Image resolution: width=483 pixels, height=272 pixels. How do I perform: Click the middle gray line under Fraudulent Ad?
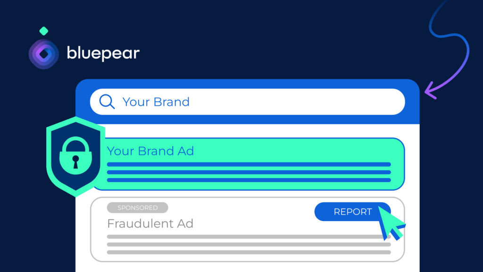pyautogui.click(x=249, y=244)
